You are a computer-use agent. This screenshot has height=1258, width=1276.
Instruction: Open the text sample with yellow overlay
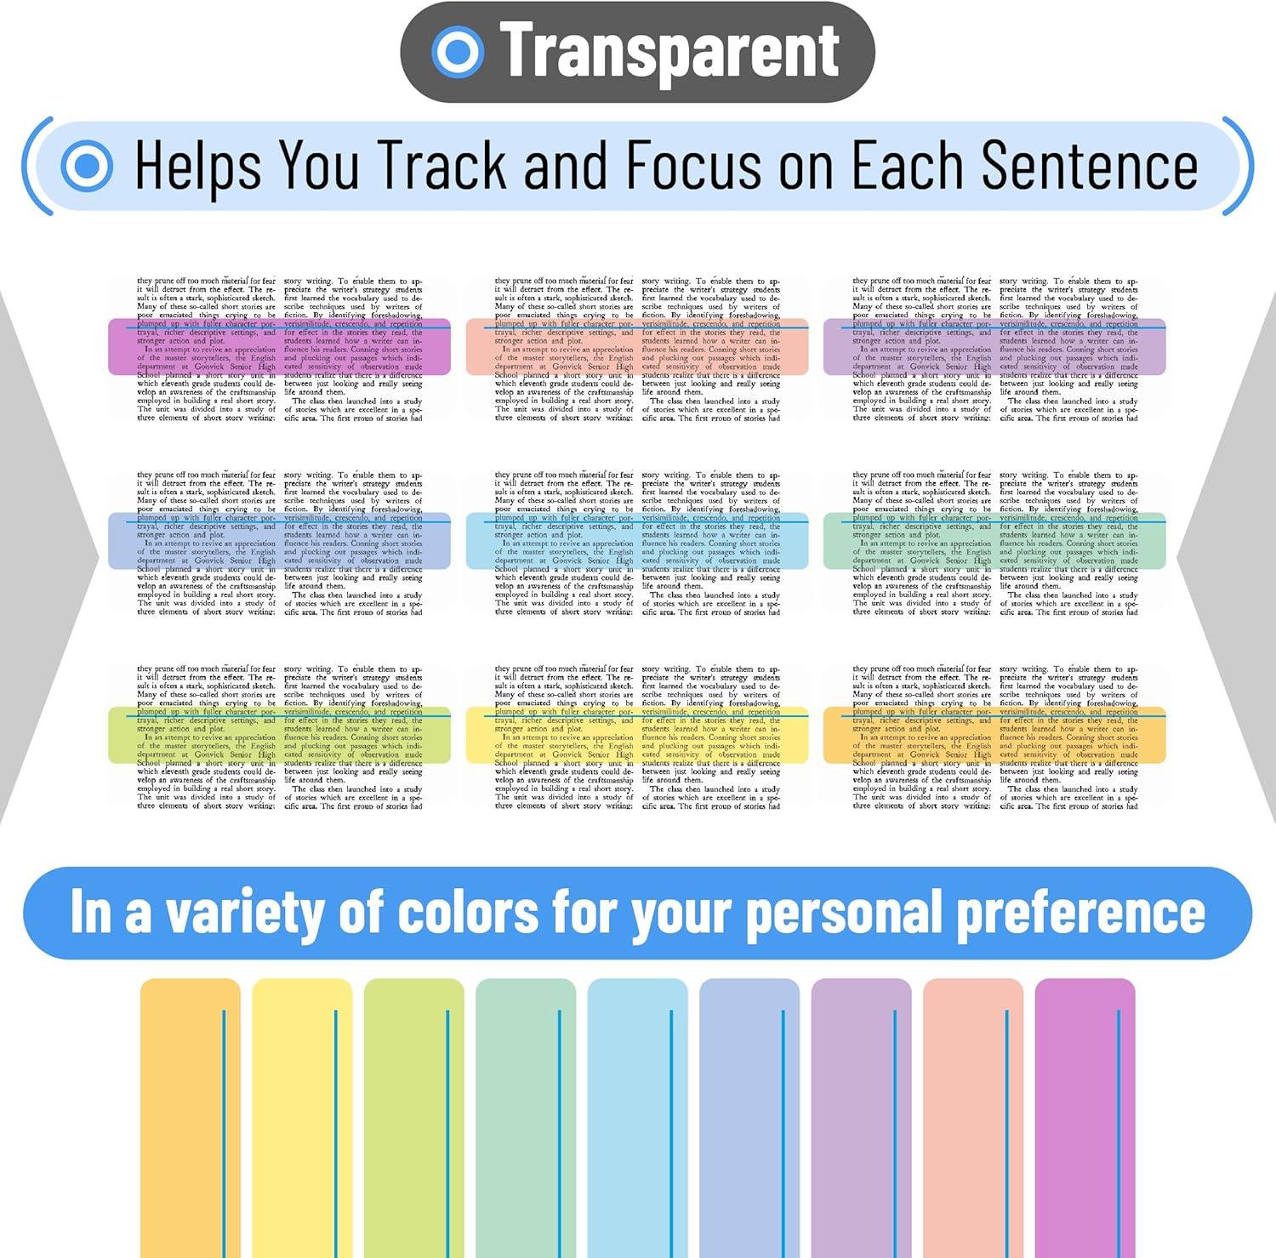[x=637, y=736]
